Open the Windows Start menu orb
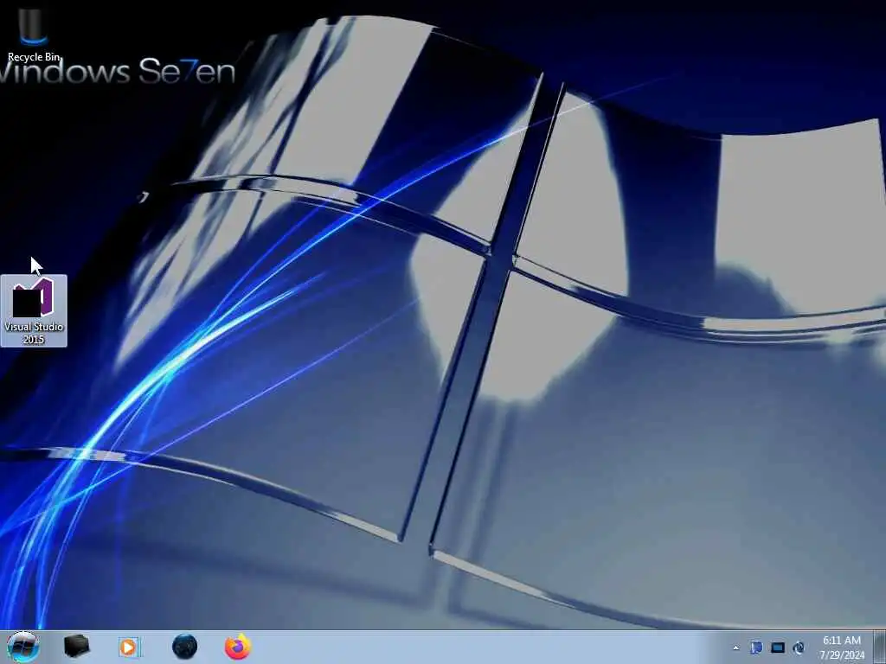The width and height of the screenshot is (886, 664). pyautogui.click(x=22, y=647)
